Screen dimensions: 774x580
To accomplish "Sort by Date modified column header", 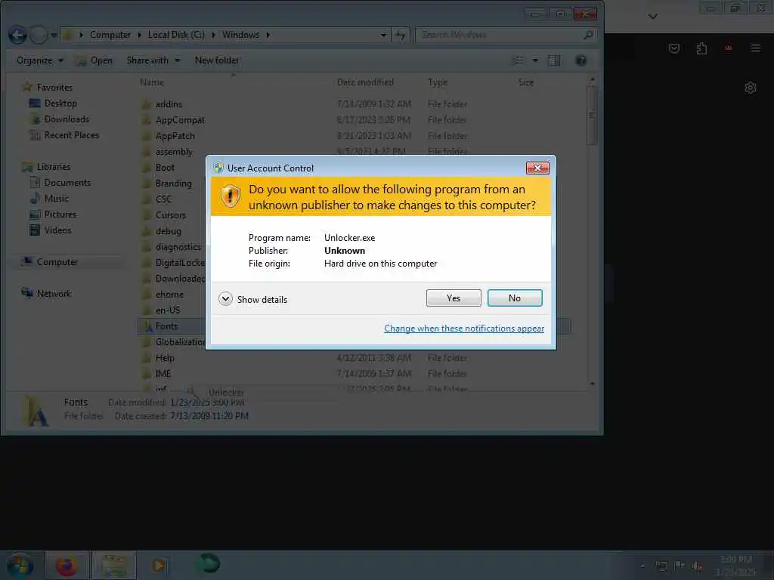I will tap(365, 82).
